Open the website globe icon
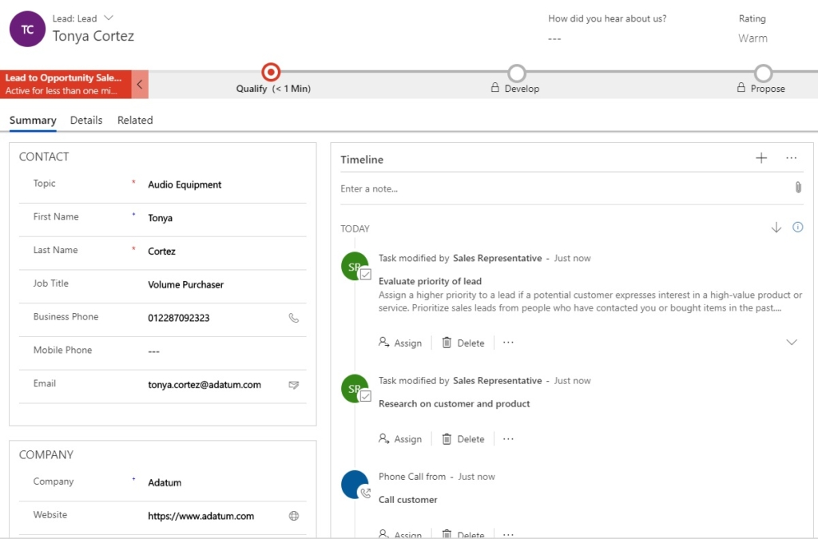 (x=293, y=516)
